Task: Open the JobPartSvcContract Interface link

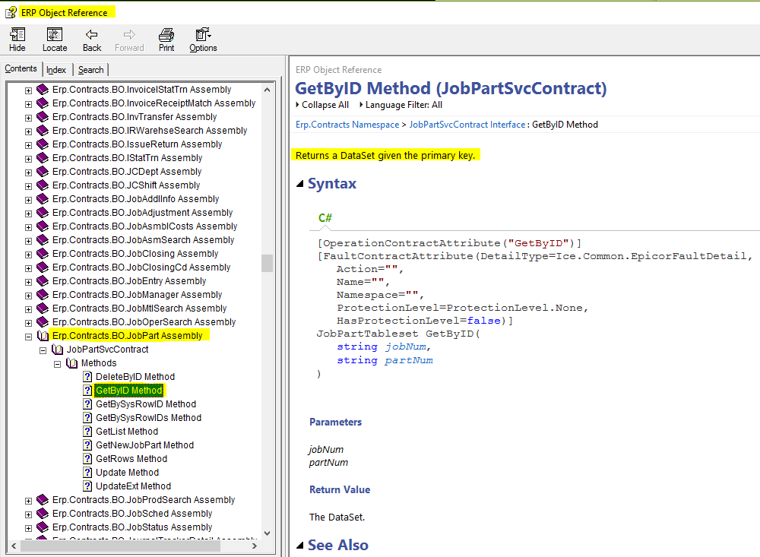Action: (467, 125)
